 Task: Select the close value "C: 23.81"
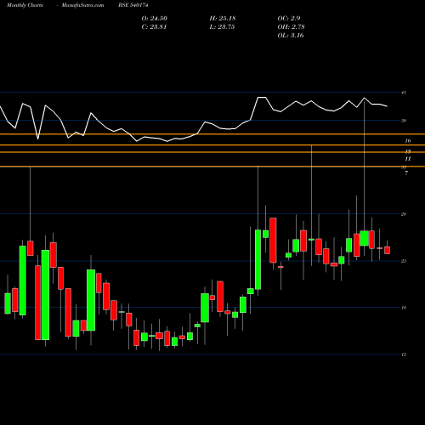click(x=154, y=27)
